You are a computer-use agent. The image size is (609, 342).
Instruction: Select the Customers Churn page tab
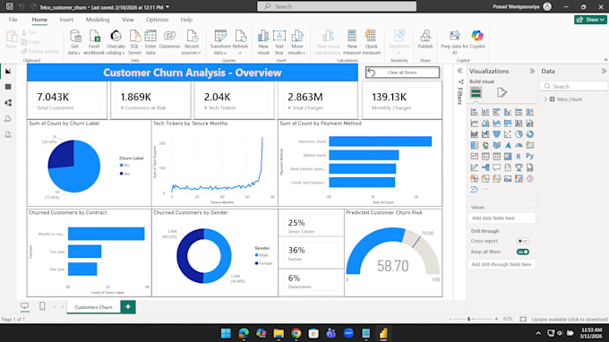(x=94, y=307)
